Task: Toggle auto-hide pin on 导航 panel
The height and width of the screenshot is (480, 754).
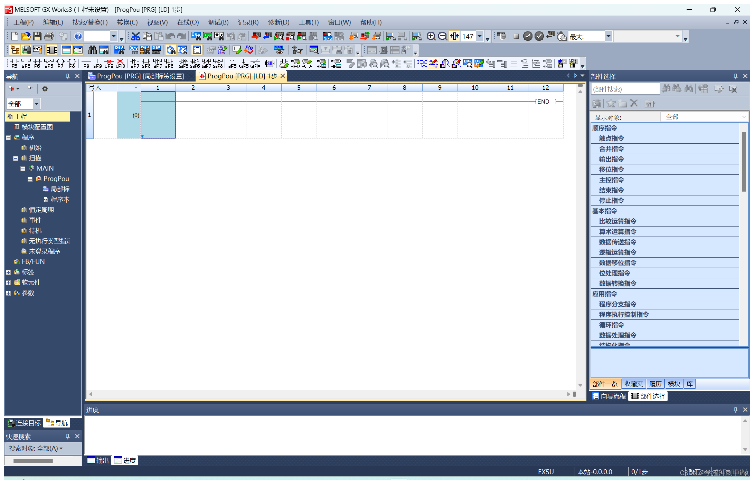Action: click(x=68, y=76)
